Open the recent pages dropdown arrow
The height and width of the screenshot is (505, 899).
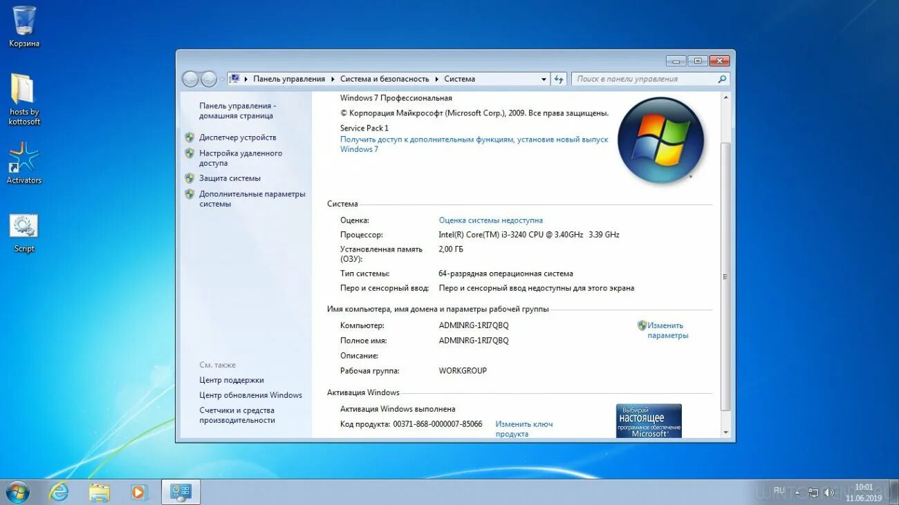click(222, 79)
